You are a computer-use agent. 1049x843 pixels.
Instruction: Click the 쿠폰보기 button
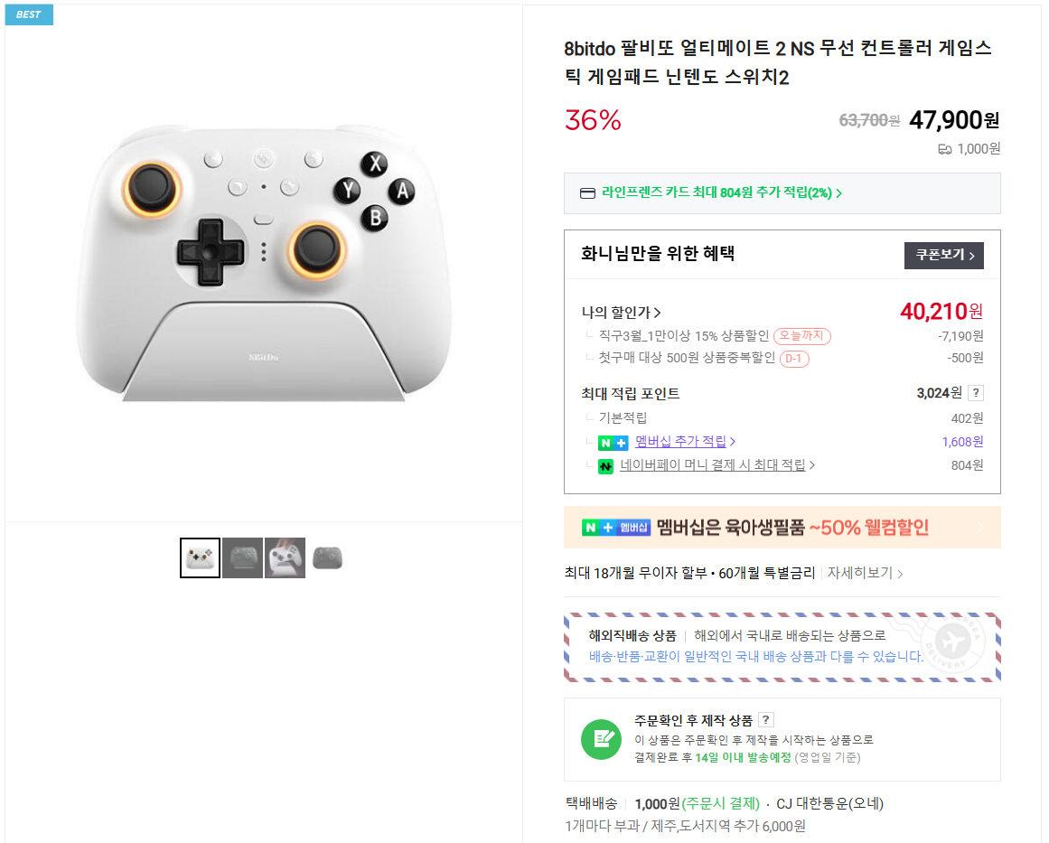click(943, 256)
